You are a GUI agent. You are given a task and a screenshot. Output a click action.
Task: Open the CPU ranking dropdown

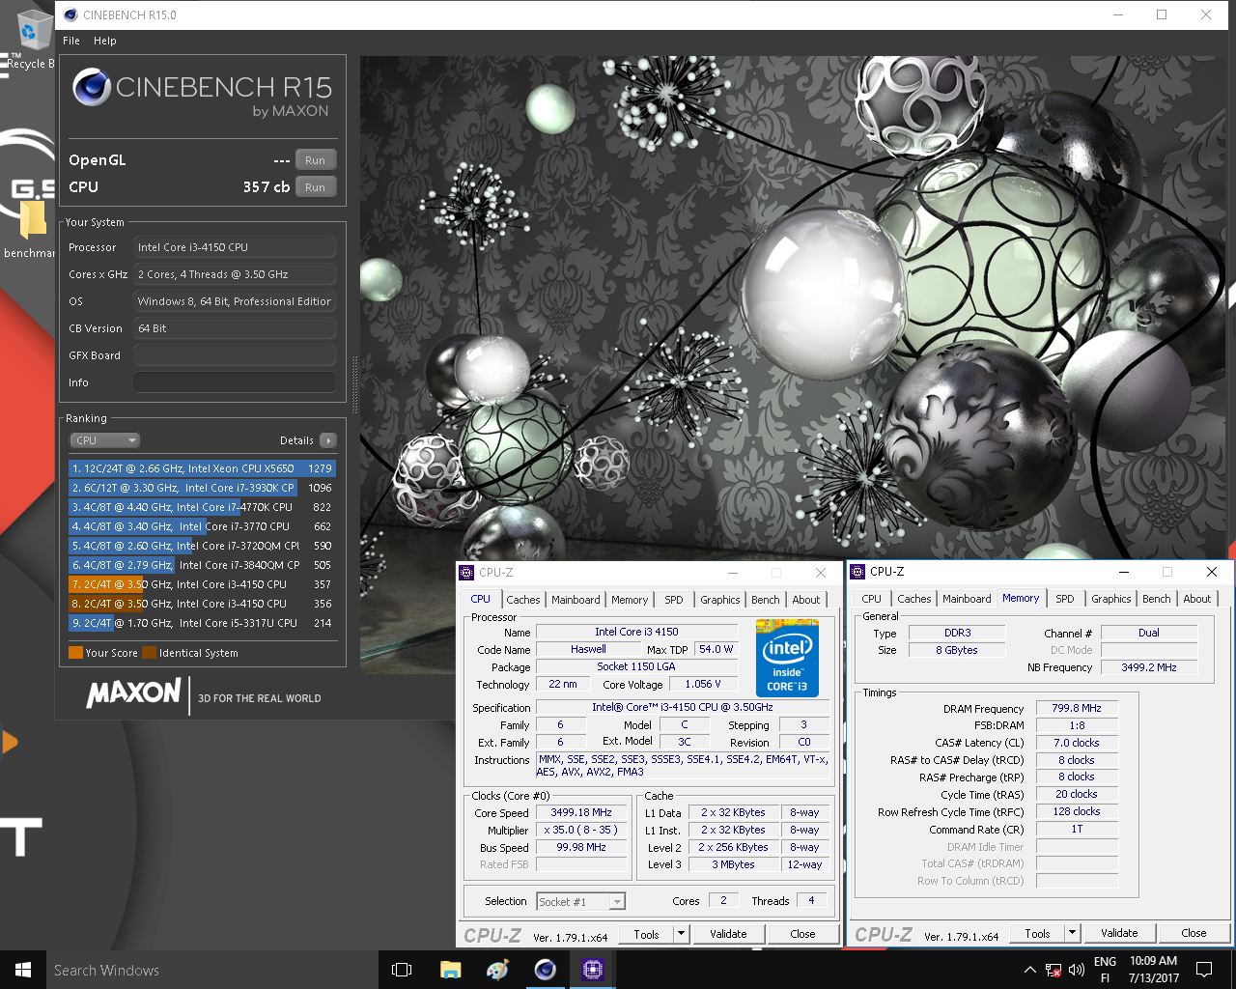coord(105,440)
